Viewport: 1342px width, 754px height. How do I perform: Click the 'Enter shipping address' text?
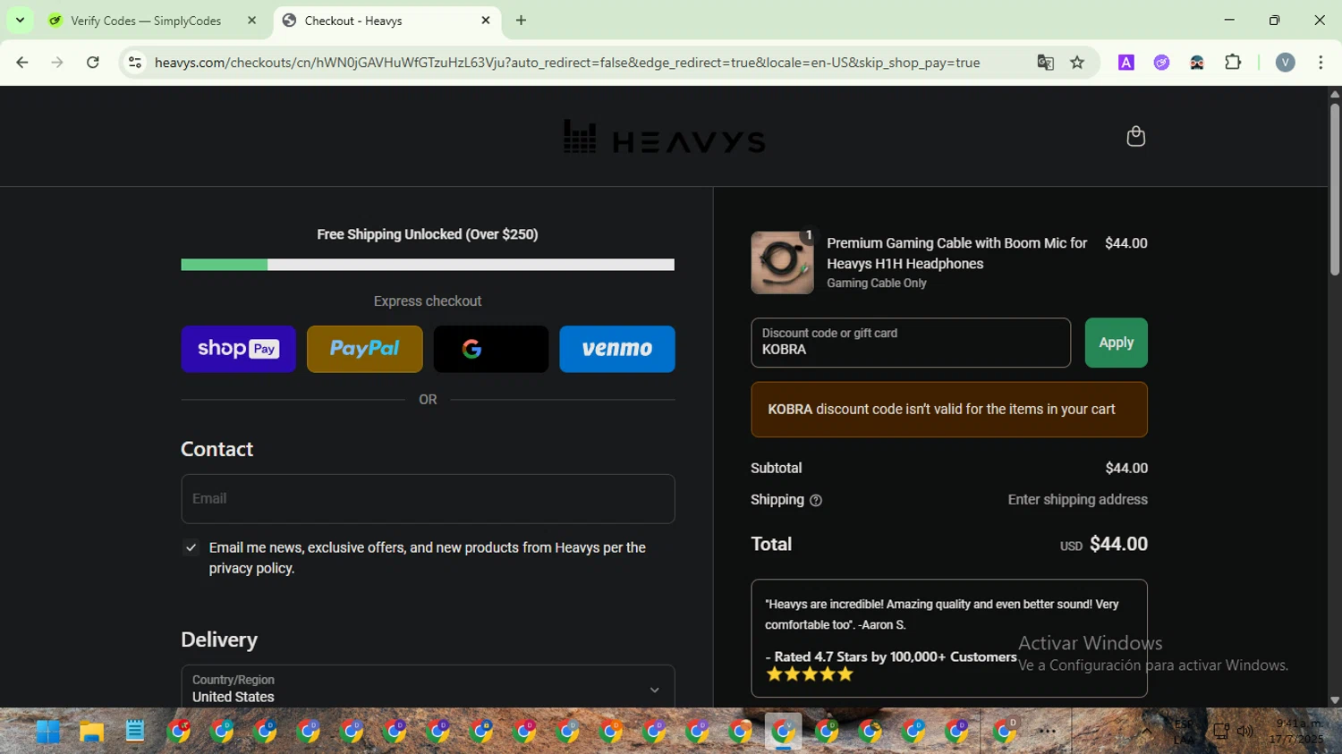[x=1077, y=500]
